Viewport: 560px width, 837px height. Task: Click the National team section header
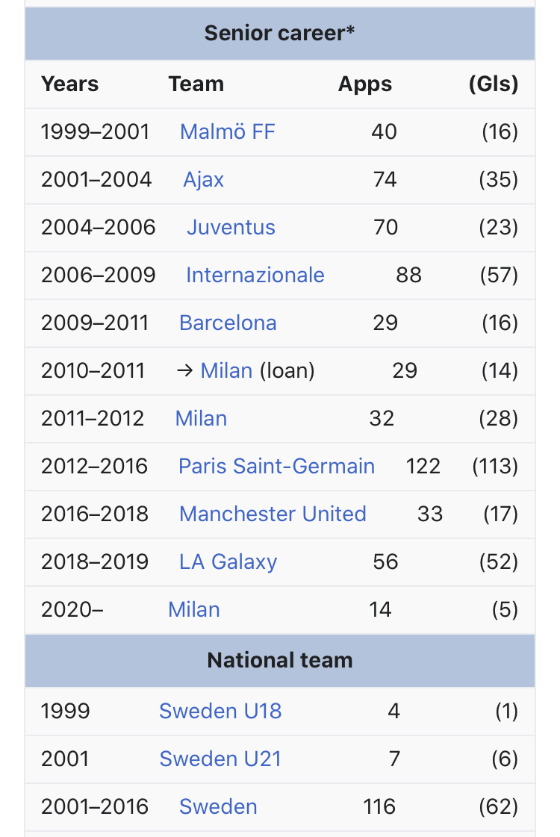coord(280,660)
